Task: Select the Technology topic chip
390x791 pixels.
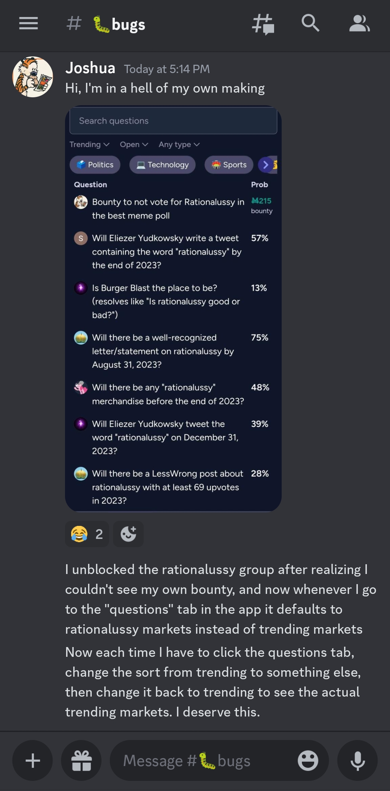Action: (x=162, y=165)
